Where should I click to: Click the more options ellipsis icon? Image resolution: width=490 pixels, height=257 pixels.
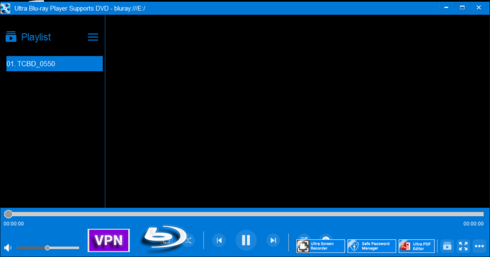(x=480, y=246)
